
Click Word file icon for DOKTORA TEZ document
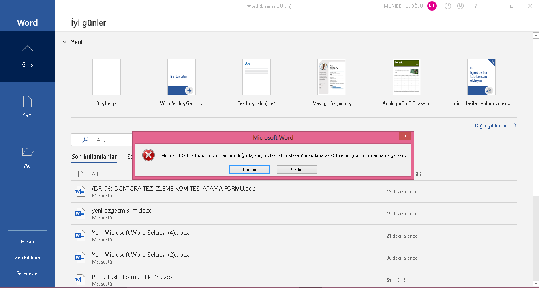[x=80, y=191]
